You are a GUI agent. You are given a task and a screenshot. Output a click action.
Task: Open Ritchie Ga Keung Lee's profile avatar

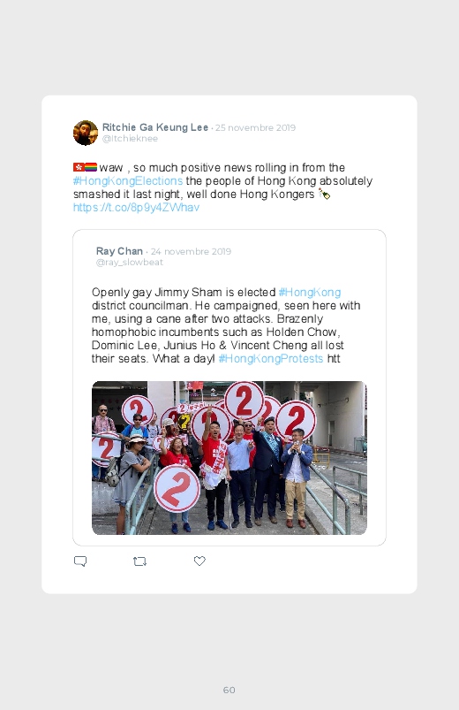coord(86,133)
